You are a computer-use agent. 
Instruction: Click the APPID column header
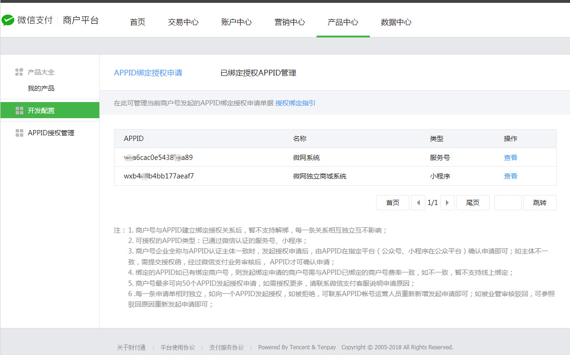tap(134, 139)
